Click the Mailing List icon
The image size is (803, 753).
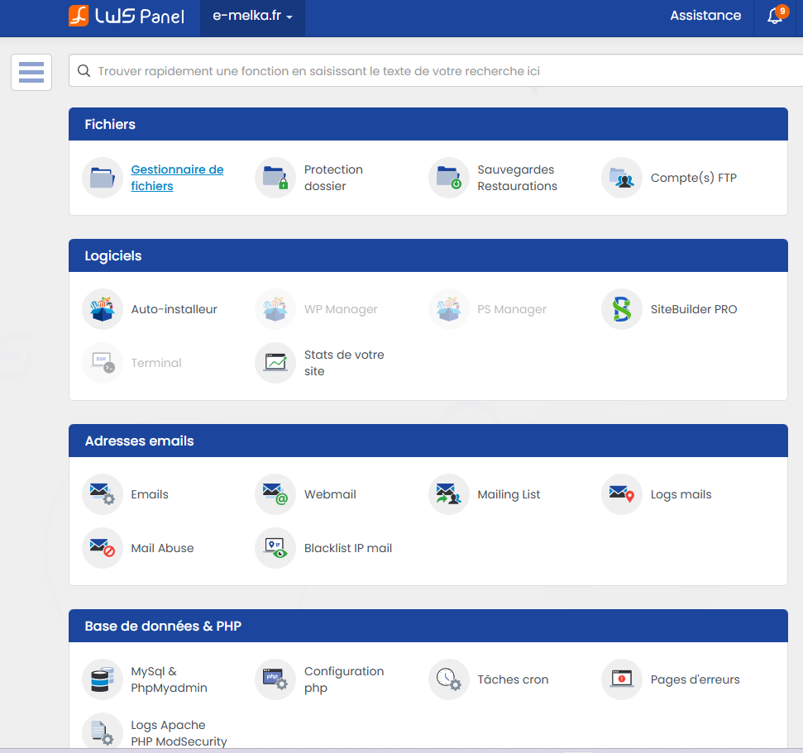449,494
